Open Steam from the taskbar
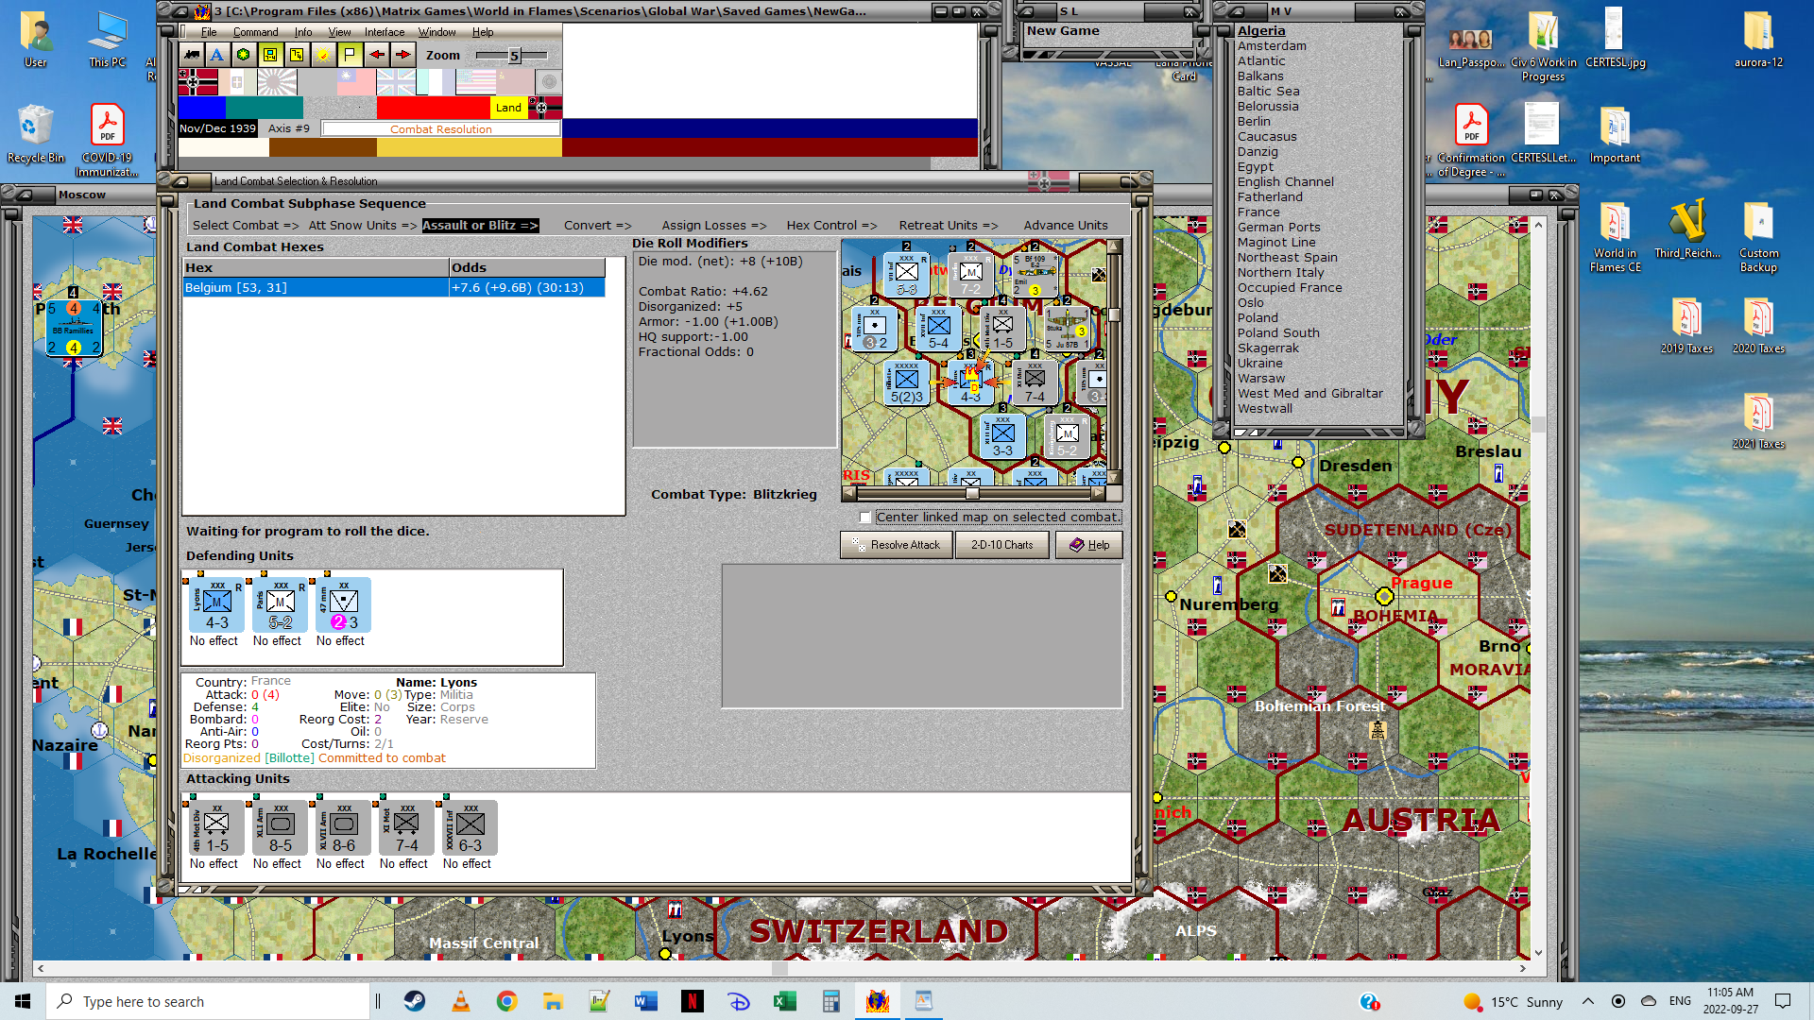This screenshot has height=1020, width=1814. click(x=414, y=1001)
